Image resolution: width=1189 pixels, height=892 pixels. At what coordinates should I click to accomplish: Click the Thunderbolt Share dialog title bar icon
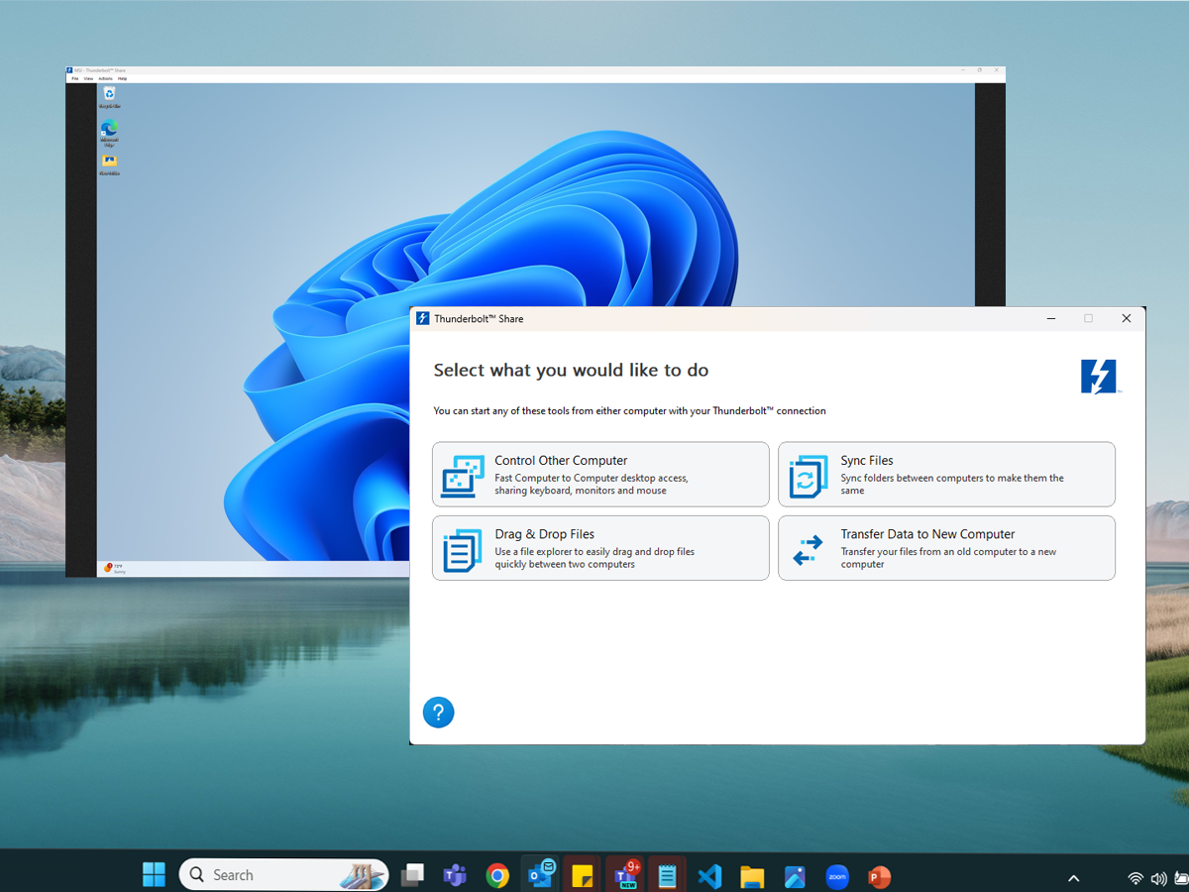[423, 319]
